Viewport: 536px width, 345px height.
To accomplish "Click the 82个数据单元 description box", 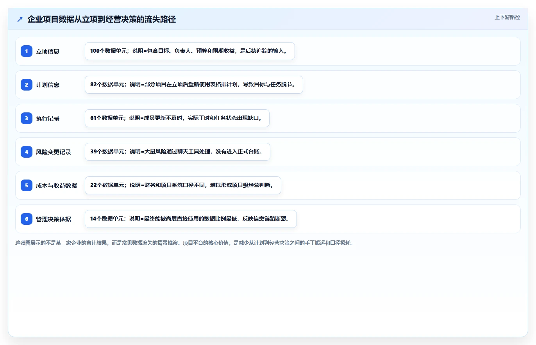I will pos(194,85).
